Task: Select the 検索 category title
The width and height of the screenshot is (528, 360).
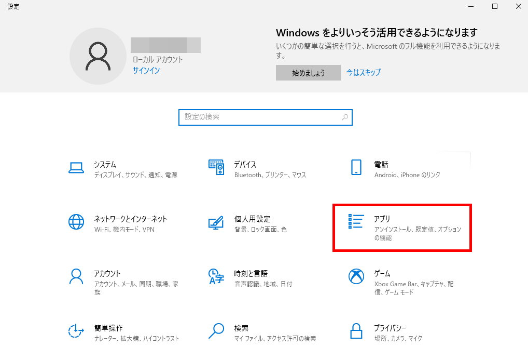Action: click(x=241, y=328)
